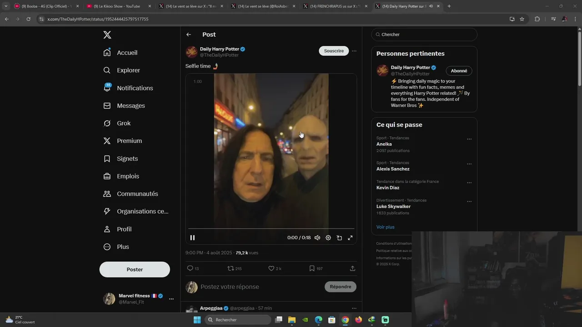This screenshot has width=582, height=327.
Task: Open Emplois jobs page
Action: 121,176
